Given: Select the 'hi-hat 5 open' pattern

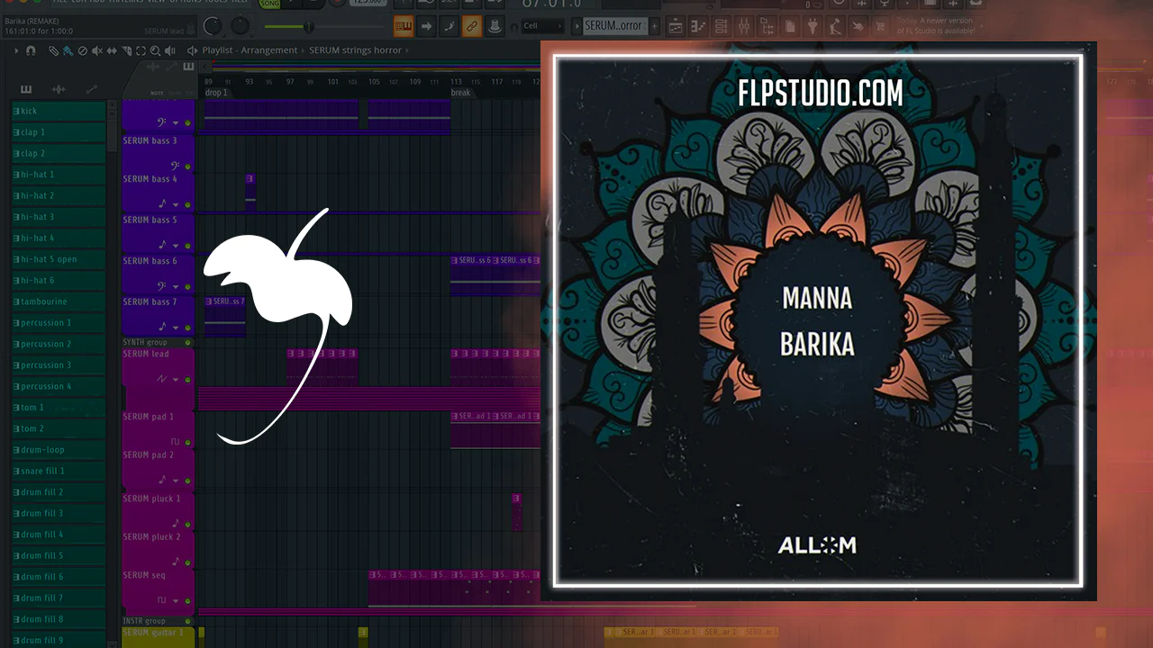Looking at the screenshot, I should coord(59,259).
